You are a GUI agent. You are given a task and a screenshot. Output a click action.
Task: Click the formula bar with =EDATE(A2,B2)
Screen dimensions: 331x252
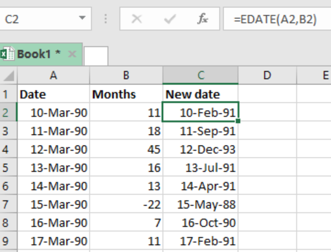point(277,19)
